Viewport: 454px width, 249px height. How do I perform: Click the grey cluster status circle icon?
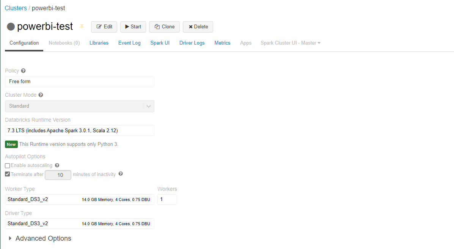11,26
